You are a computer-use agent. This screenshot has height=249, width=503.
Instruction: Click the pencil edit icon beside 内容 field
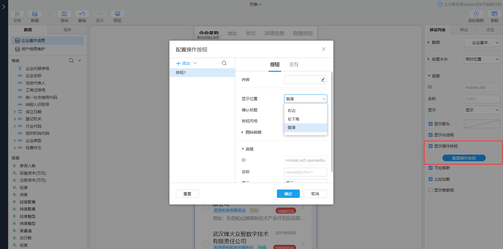pos(323,79)
